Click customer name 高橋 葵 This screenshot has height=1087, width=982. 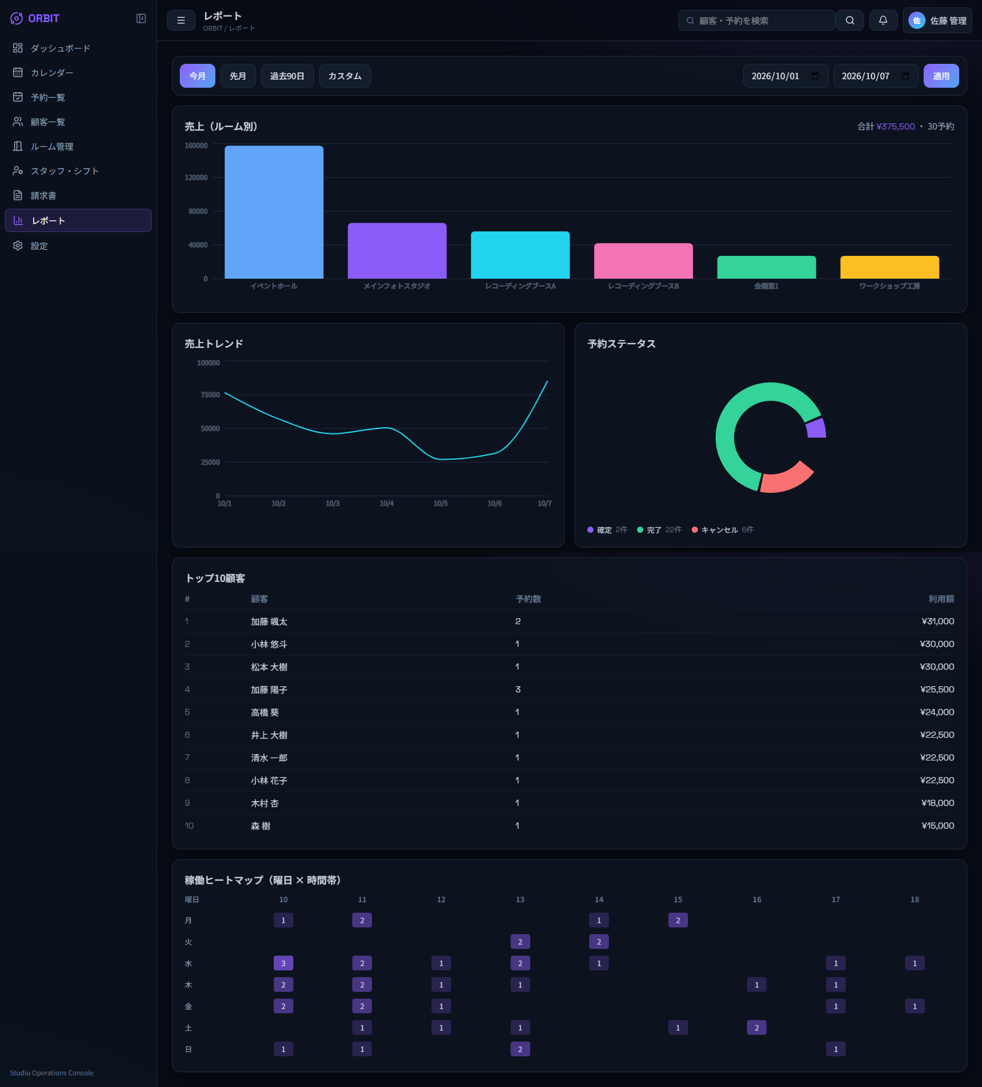tap(265, 712)
